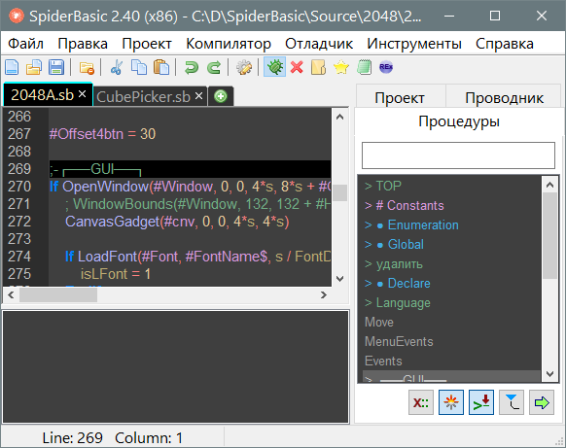The width and height of the screenshot is (566, 448).
Task: Click the yellow notched page icon
Action: pyautogui.click(x=318, y=67)
